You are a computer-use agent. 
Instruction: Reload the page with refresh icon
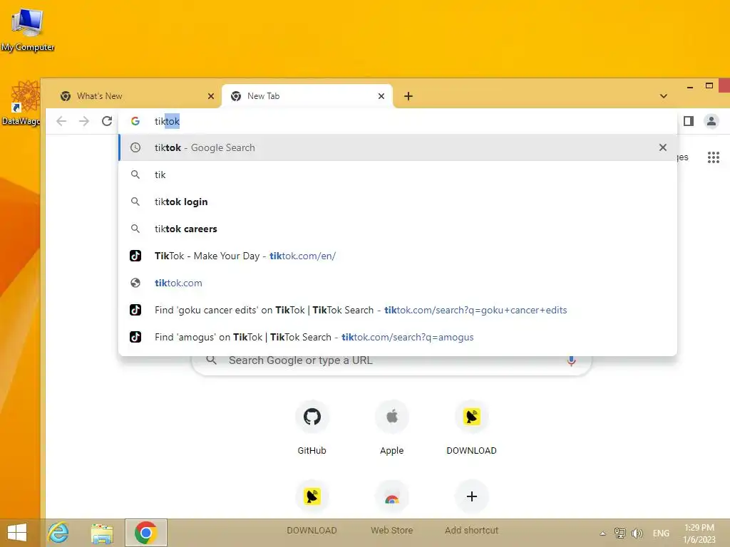107,121
